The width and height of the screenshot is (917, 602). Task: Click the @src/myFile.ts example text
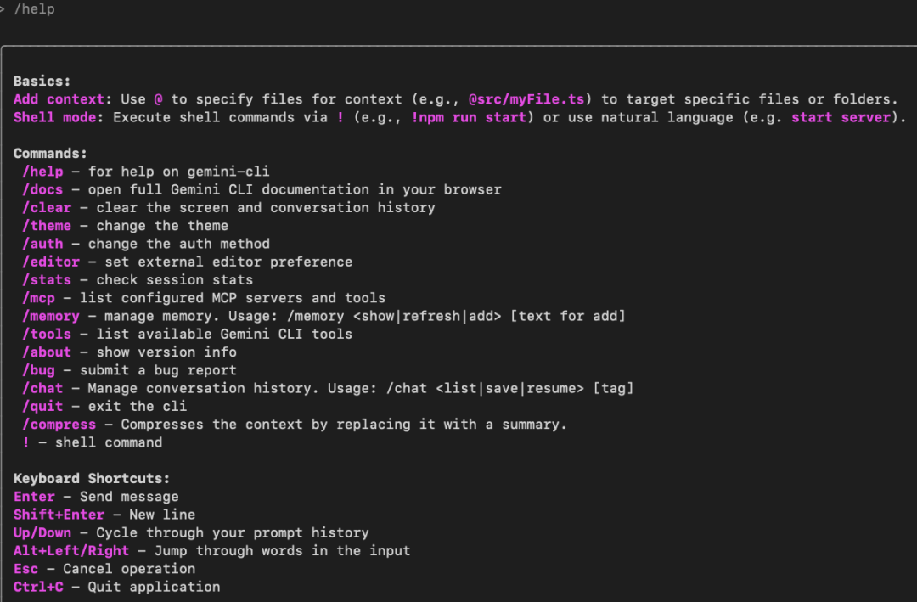click(x=526, y=99)
